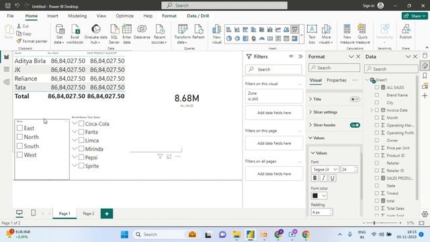Image resolution: width=430 pixels, height=242 pixels.
Task: Create a Quick measure
Action: [363, 34]
